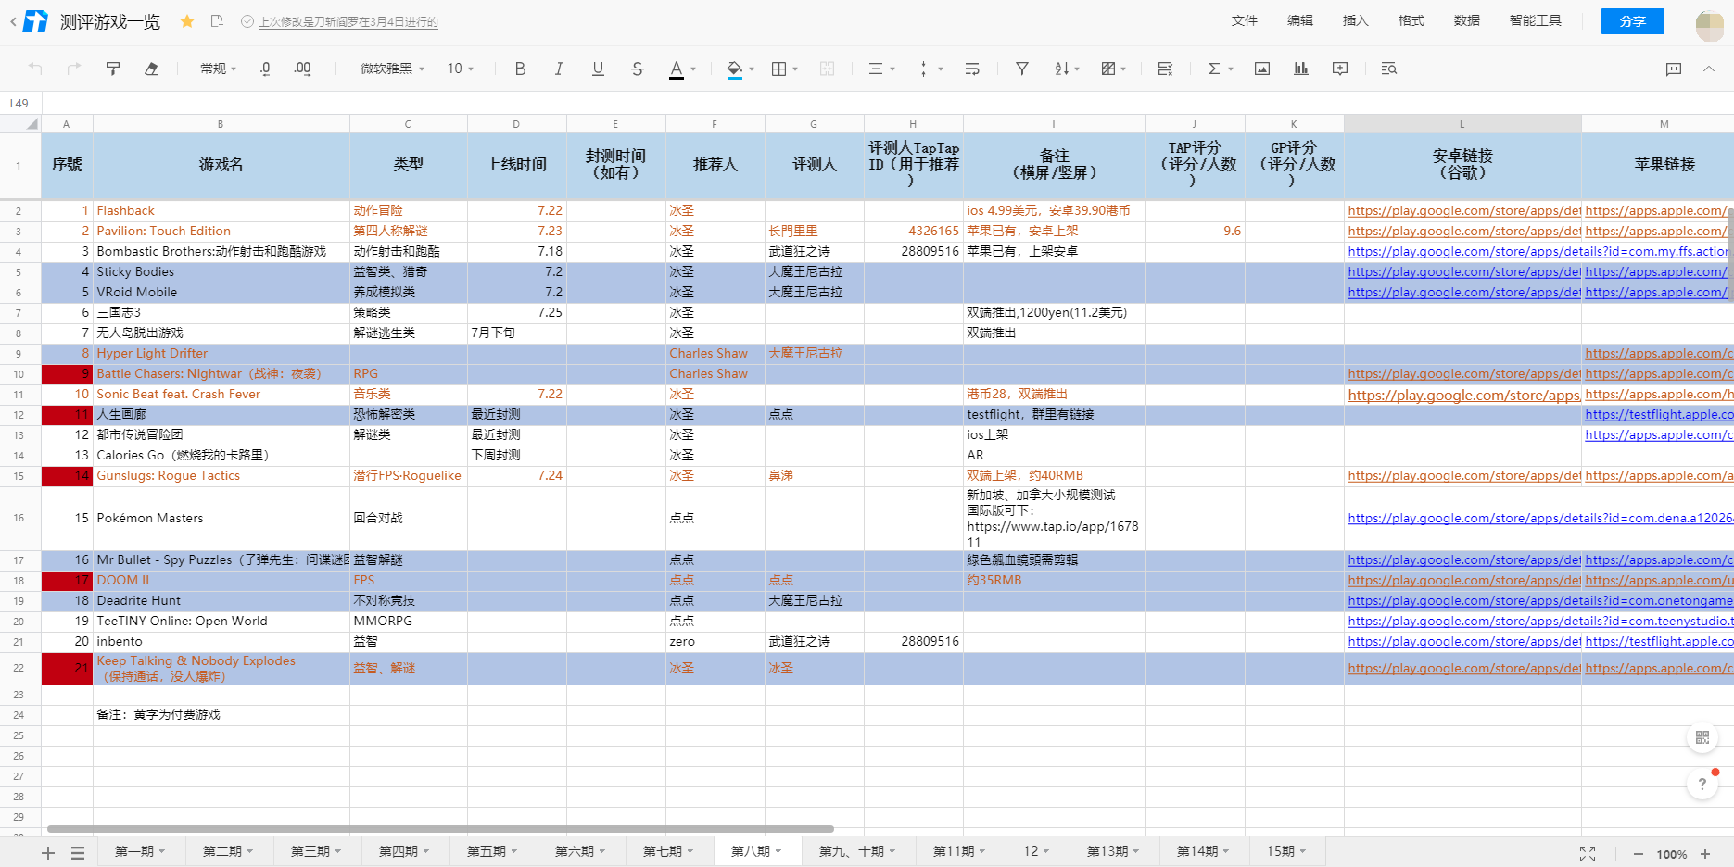Open the 常规 number format dropdown
The image size is (1734, 867).
(x=218, y=69)
